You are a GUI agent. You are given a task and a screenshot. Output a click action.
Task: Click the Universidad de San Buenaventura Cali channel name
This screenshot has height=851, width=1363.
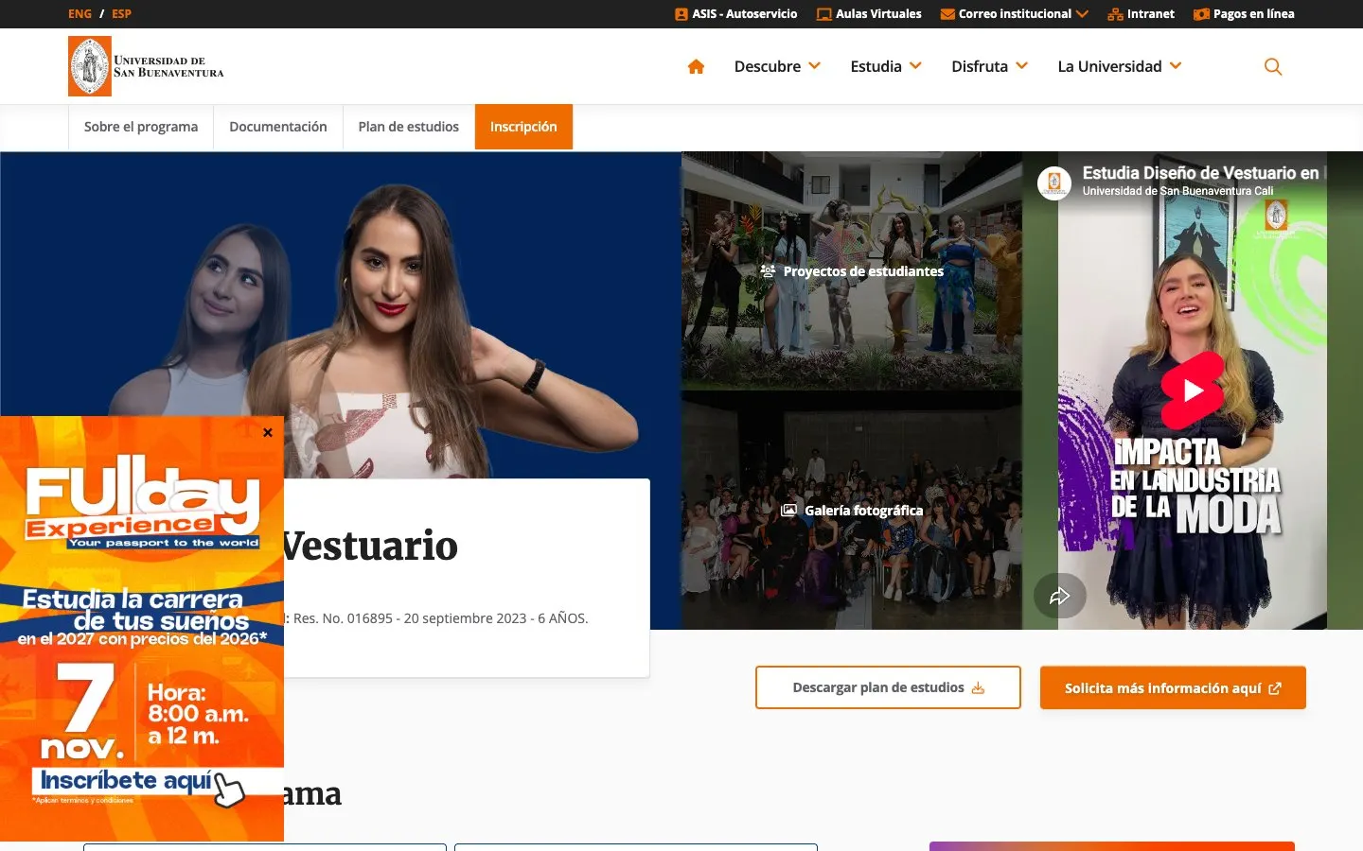click(x=1177, y=191)
